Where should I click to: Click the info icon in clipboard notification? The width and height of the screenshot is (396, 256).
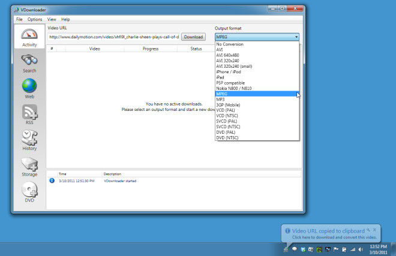click(287, 230)
